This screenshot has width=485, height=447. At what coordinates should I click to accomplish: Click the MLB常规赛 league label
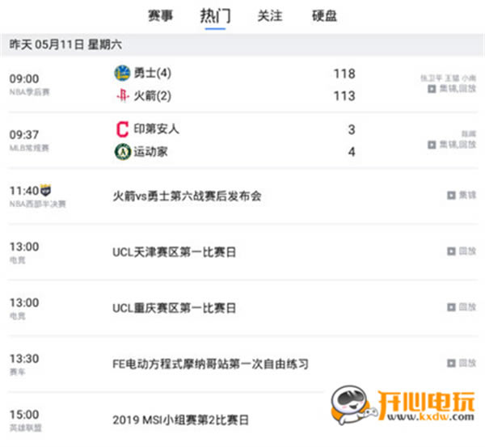(29, 148)
